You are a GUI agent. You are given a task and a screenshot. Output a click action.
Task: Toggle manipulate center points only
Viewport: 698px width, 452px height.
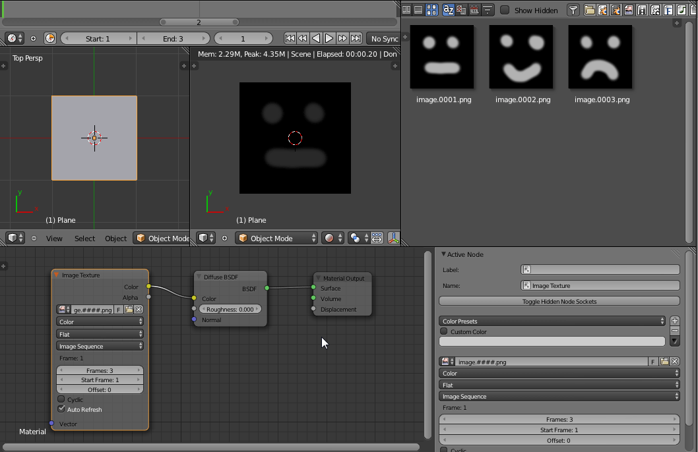[377, 239]
